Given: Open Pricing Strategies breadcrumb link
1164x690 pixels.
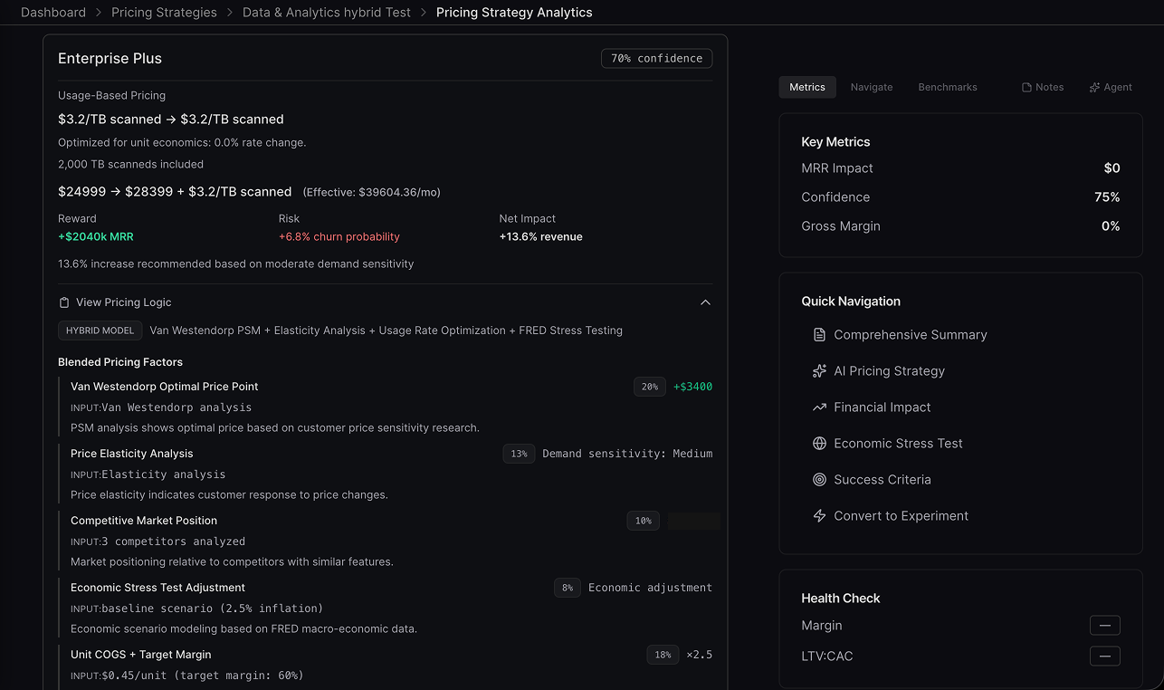Looking at the screenshot, I should point(164,13).
